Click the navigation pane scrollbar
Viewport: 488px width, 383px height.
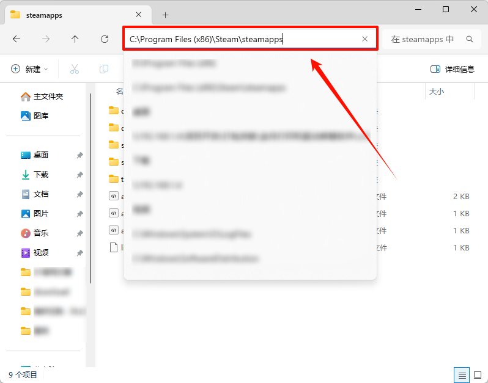91,183
